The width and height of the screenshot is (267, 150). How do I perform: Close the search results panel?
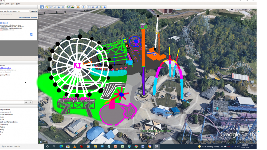click(36, 58)
